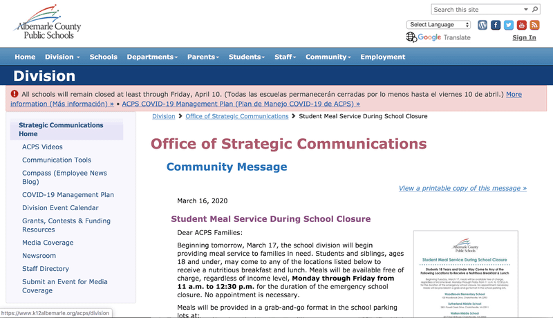The height and width of the screenshot is (318, 553).
Task: Open Media Coverage sidebar link
Action: pyautogui.click(x=48, y=243)
